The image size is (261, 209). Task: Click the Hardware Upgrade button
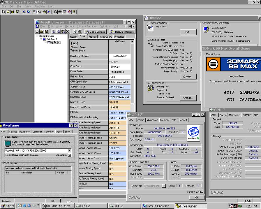pos(122,32)
